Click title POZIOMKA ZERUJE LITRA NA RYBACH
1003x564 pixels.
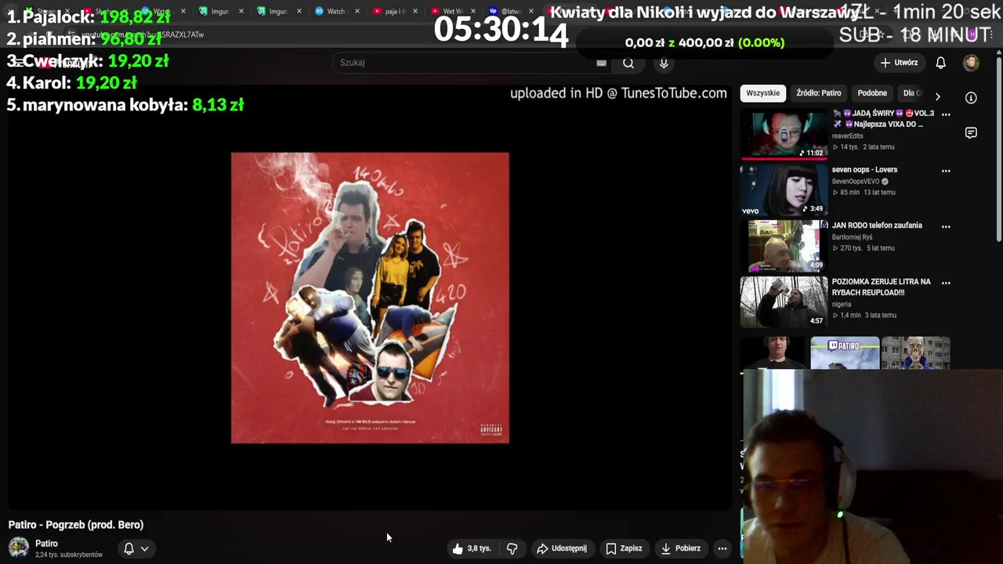881,287
